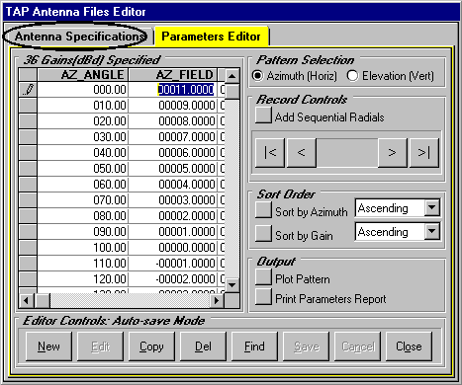The width and height of the screenshot is (462, 385).
Task: Click the 100.00 angle cell
Action: coord(83,248)
